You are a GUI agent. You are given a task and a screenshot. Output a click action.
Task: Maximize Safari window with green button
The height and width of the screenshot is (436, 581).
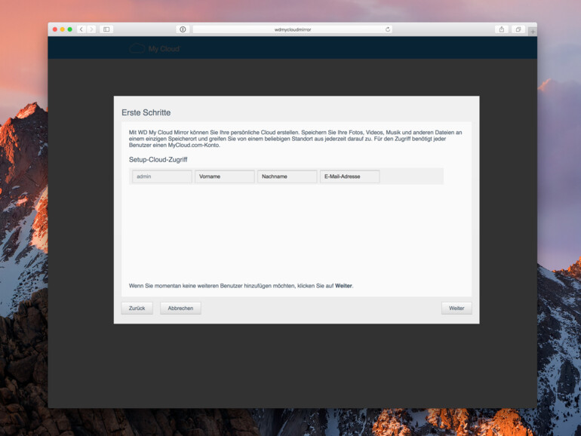[69, 29]
